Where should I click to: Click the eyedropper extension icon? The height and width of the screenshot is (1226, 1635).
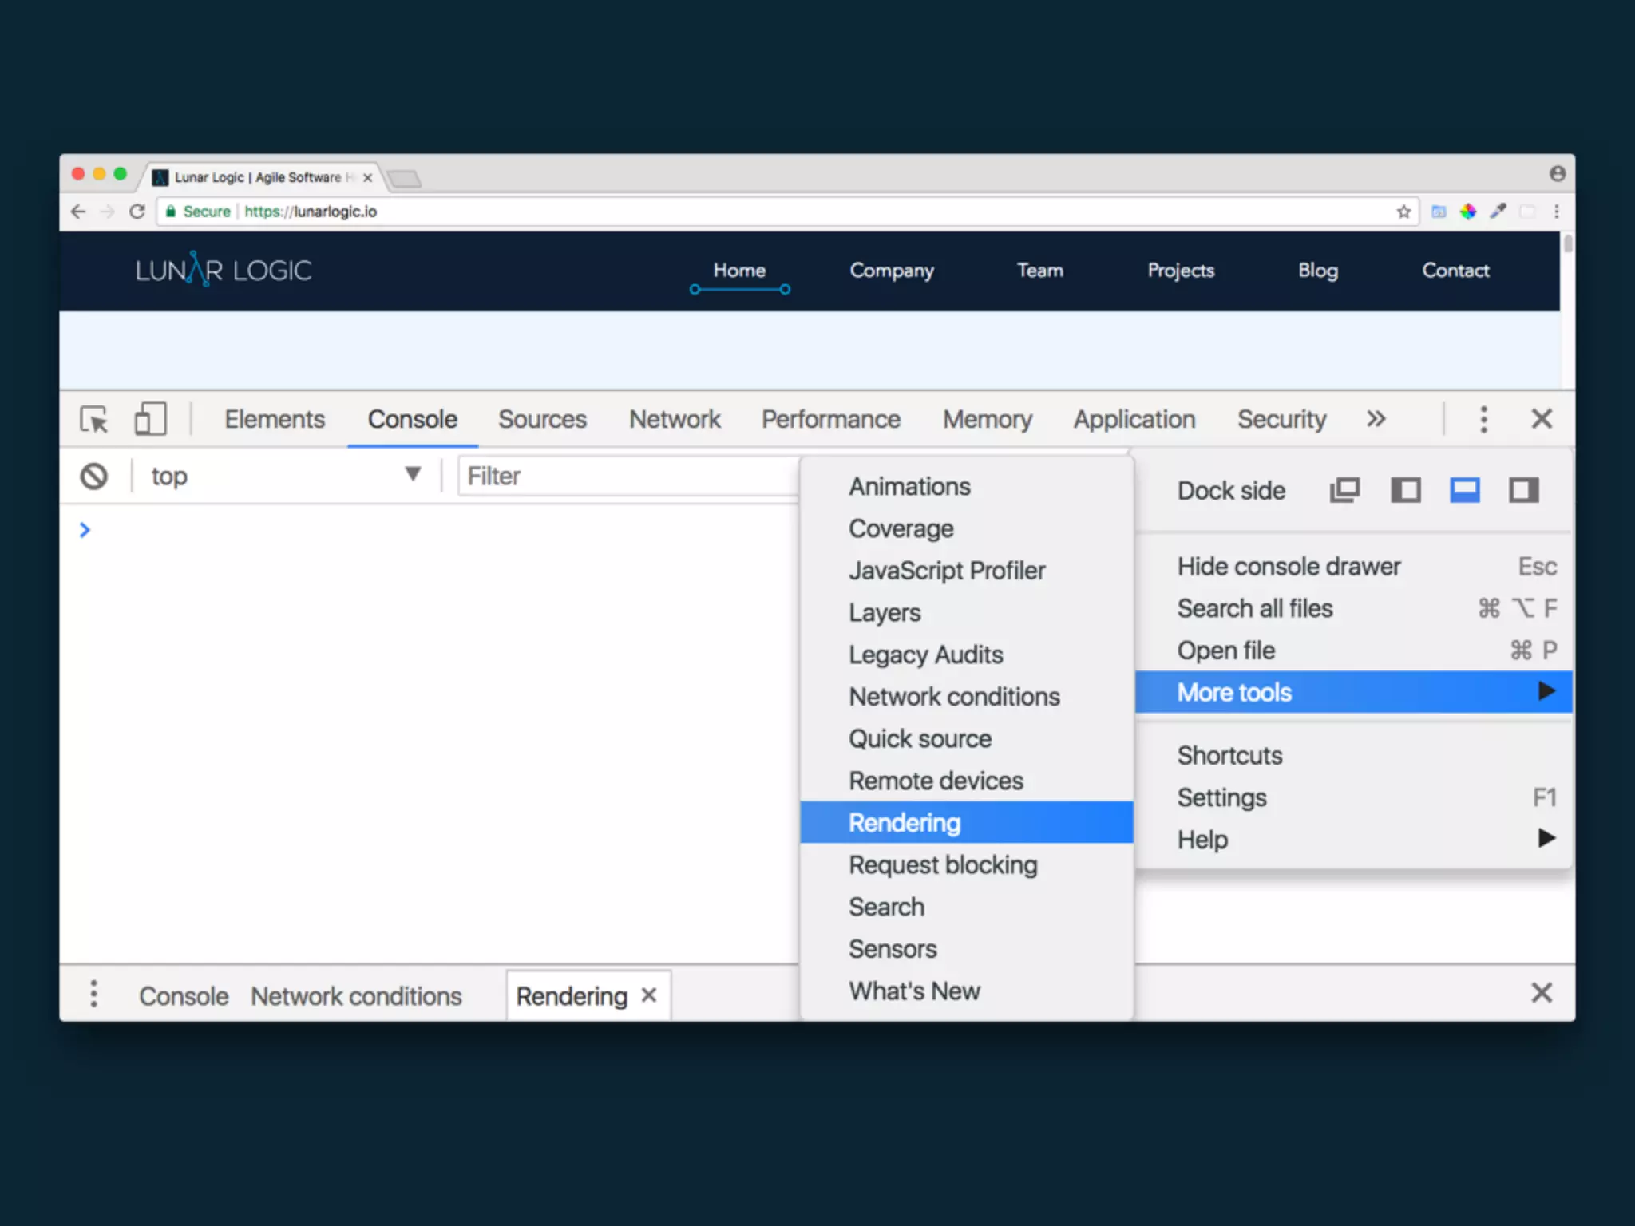pyautogui.click(x=1498, y=212)
